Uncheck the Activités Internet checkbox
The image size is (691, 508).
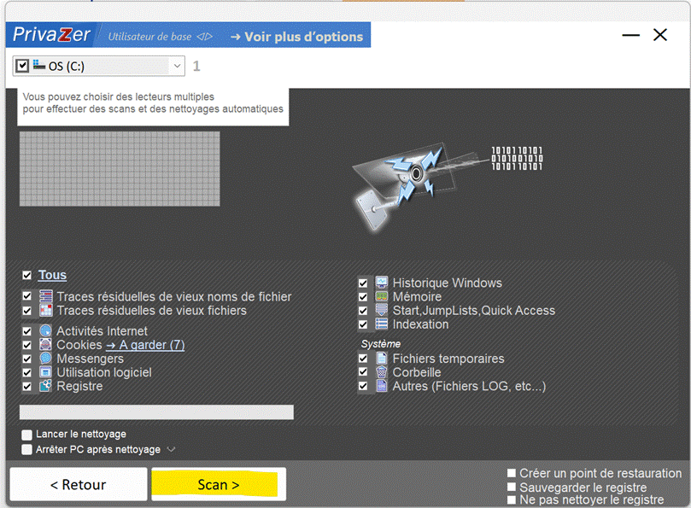pyautogui.click(x=26, y=331)
